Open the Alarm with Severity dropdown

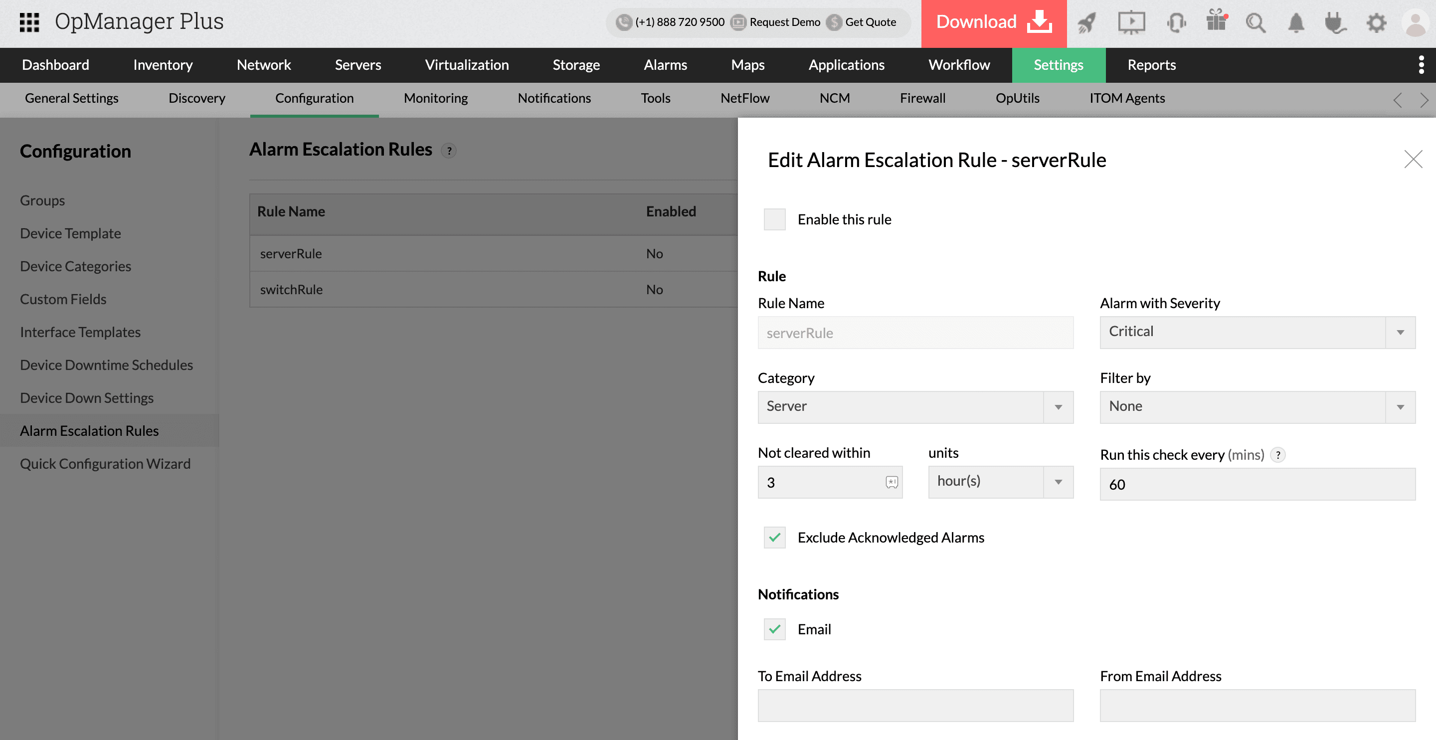[1257, 333]
